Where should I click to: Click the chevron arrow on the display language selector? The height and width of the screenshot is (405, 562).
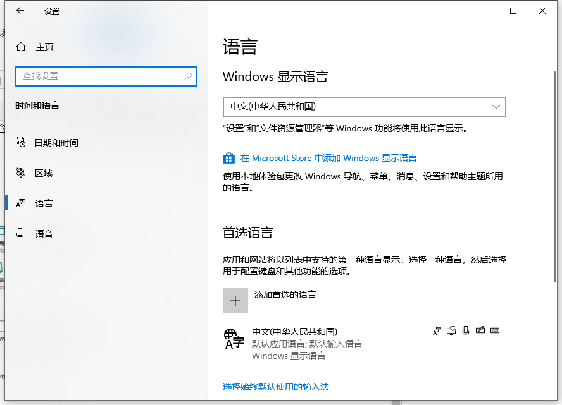click(x=496, y=106)
